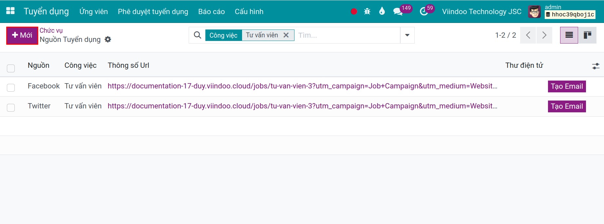Open activities clock icon with 59 badge
604x224 pixels.
[424, 11]
